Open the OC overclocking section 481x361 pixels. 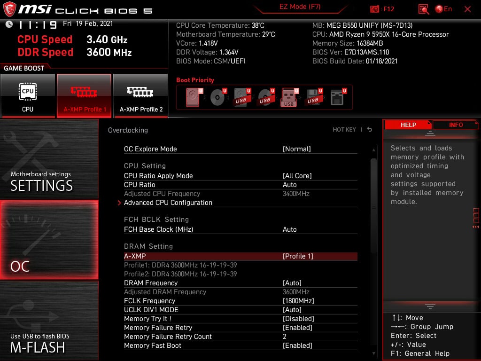[49, 240]
